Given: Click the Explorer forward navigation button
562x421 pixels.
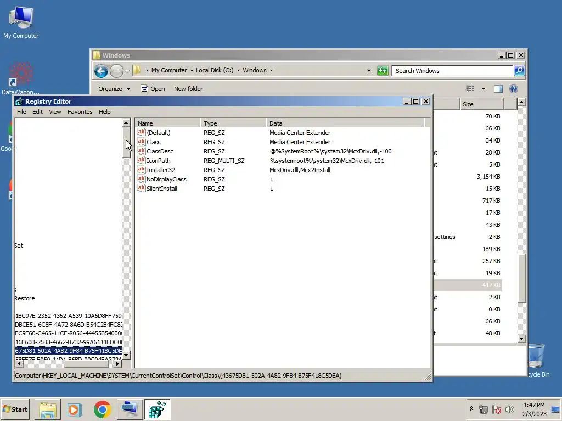Looking at the screenshot, I should pos(116,71).
